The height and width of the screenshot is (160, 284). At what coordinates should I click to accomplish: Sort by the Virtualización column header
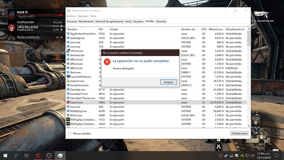point(235,29)
